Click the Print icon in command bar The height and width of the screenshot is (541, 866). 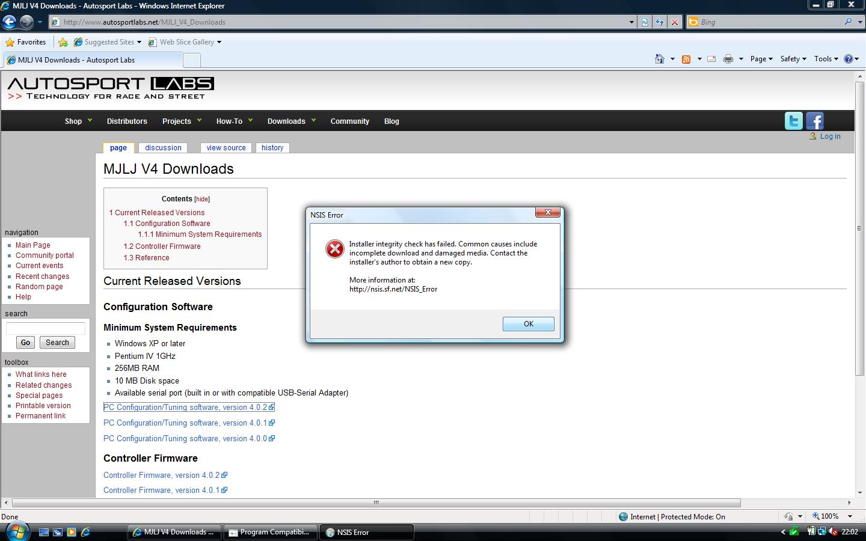[x=728, y=59]
